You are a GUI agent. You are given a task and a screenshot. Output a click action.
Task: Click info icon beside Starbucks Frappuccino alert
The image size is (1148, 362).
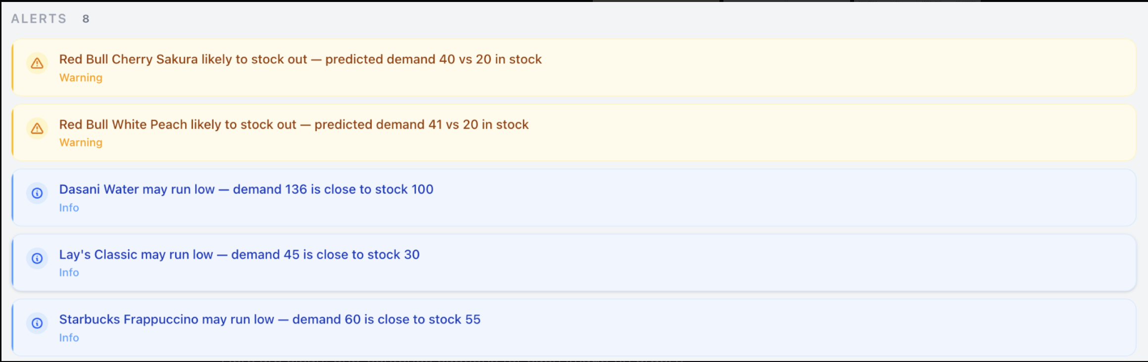click(x=37, y=323)
